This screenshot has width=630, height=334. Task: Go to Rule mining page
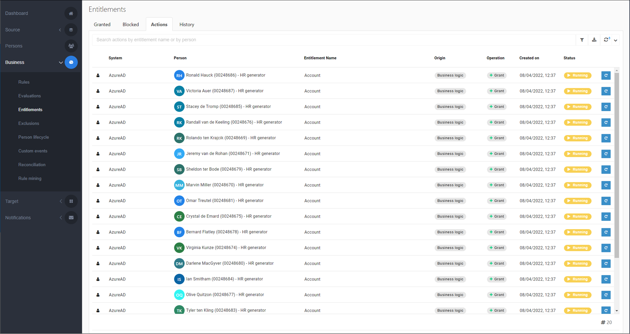pos(30,179)
